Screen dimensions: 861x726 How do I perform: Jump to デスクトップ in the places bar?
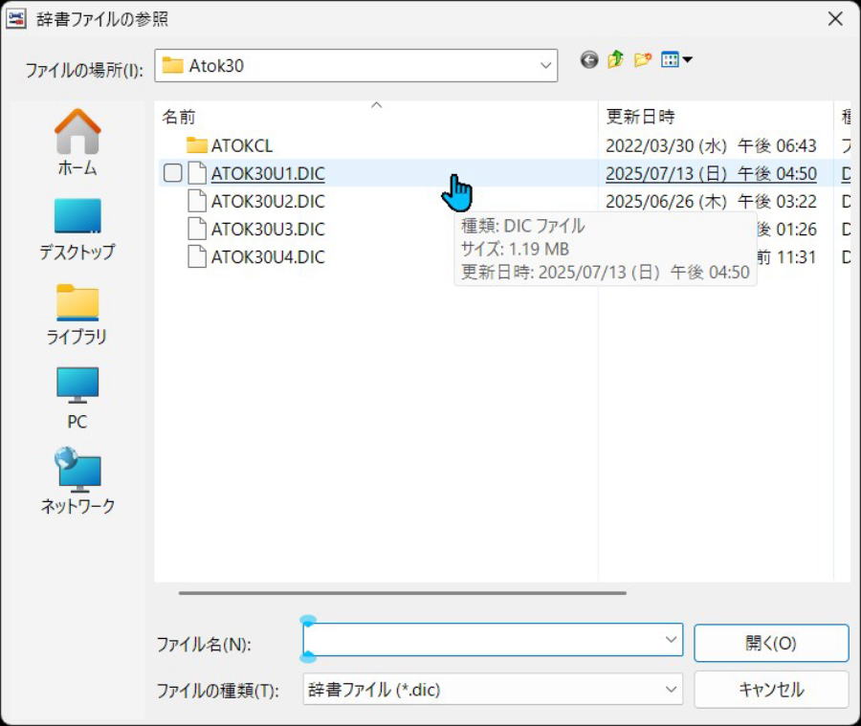click(x=77, y=229)
